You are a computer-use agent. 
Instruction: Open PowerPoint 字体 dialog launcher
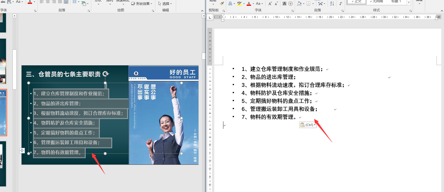pyautogui.click(x=35, y=11)
